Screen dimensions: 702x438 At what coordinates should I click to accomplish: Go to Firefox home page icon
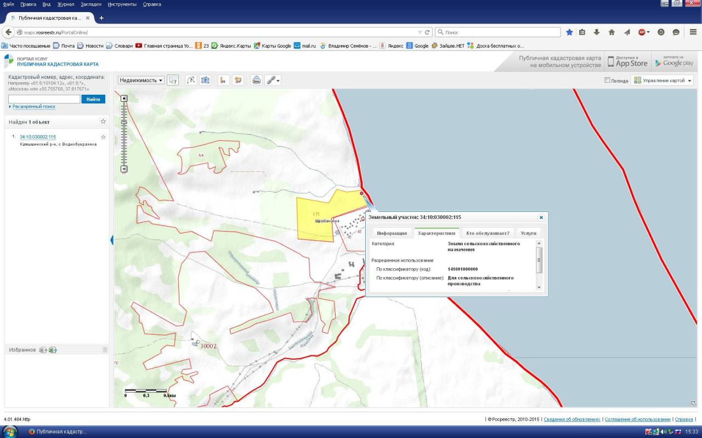pyautogui.click(x=612, y=32)
